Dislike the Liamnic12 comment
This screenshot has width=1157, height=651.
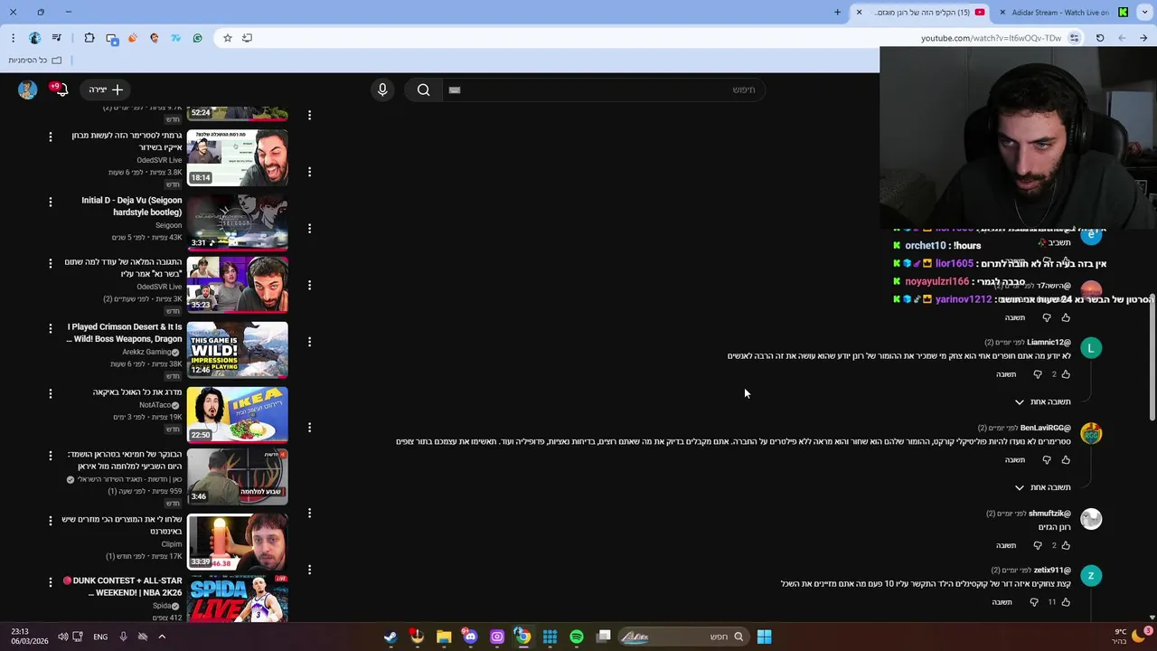pos(1037,374)
